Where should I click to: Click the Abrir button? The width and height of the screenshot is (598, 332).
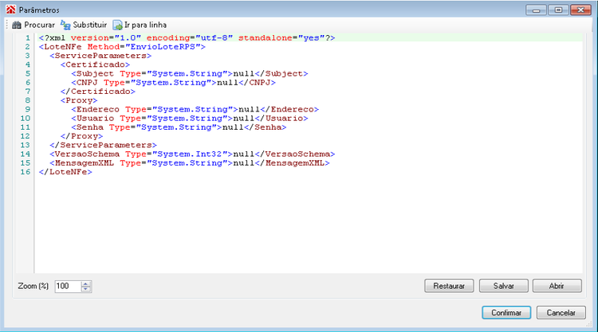pos(557,286)
